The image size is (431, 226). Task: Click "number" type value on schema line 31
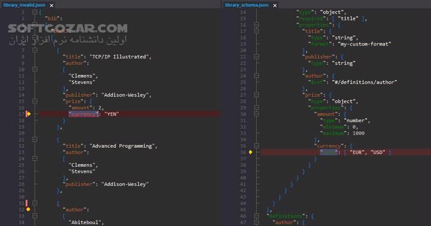click(355, 120)
